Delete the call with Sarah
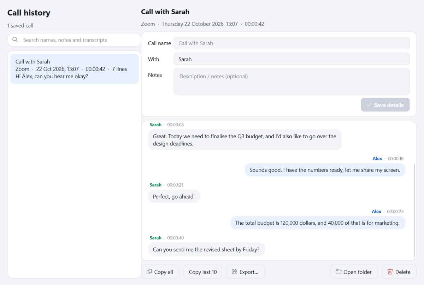 click(x=399, y=272)
